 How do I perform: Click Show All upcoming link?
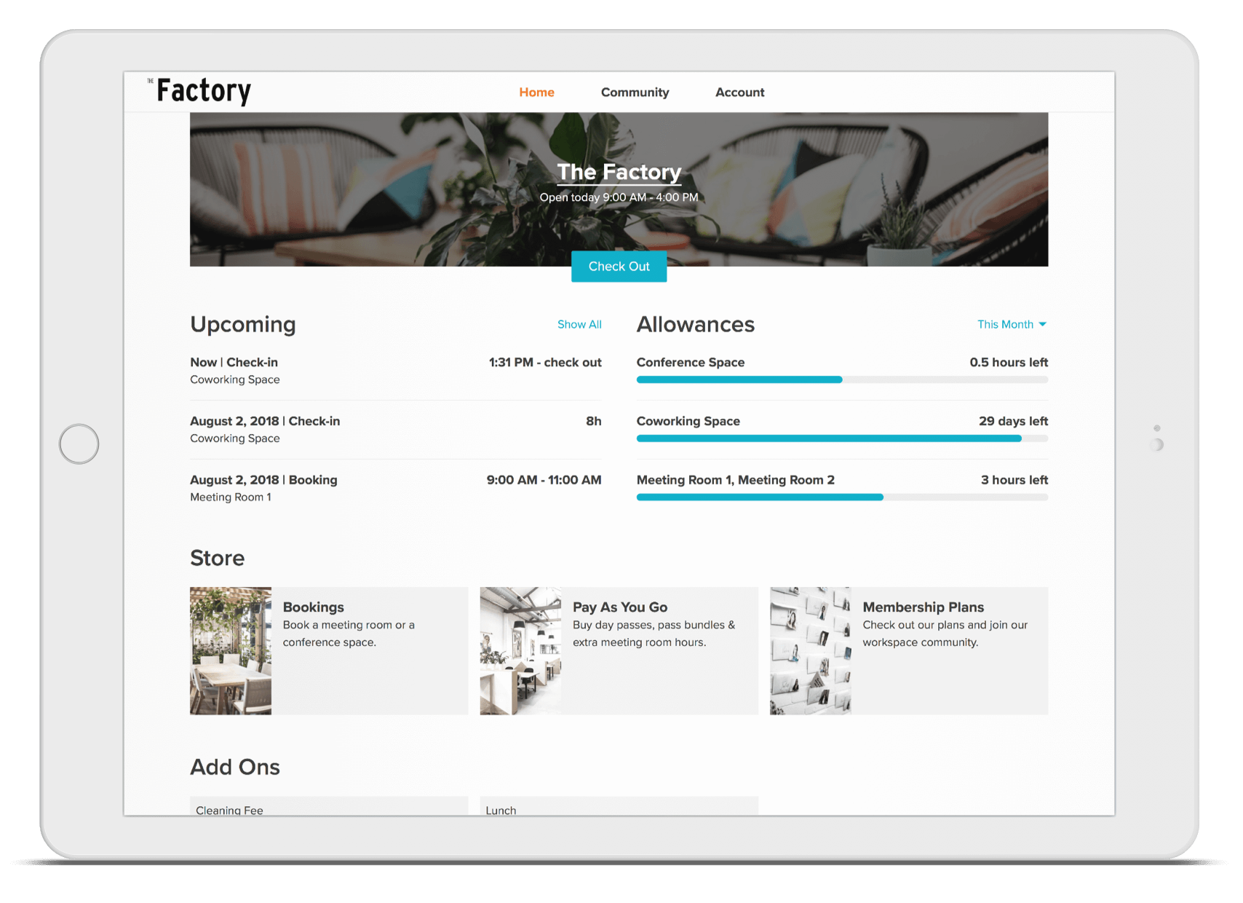pyautogui.click(x=579, y=325)
